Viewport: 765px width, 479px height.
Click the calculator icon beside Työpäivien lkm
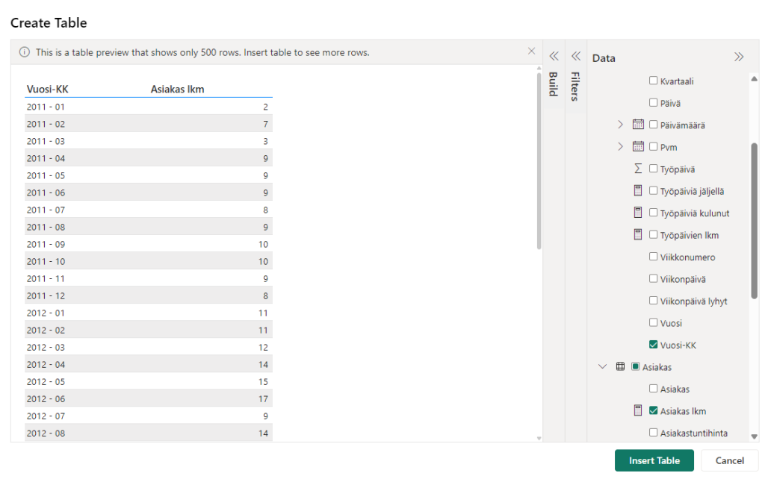click(638, 234)
